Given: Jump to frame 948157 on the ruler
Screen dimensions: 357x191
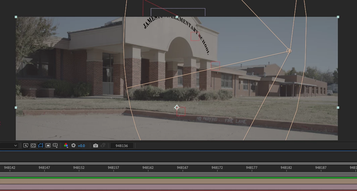Looking at the screenshot, I should coord(113,168).
